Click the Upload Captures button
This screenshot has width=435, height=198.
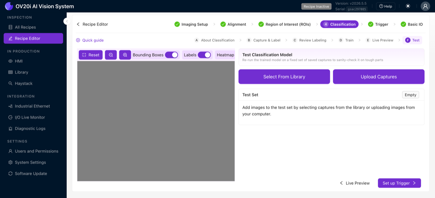[x=379, y=77]
